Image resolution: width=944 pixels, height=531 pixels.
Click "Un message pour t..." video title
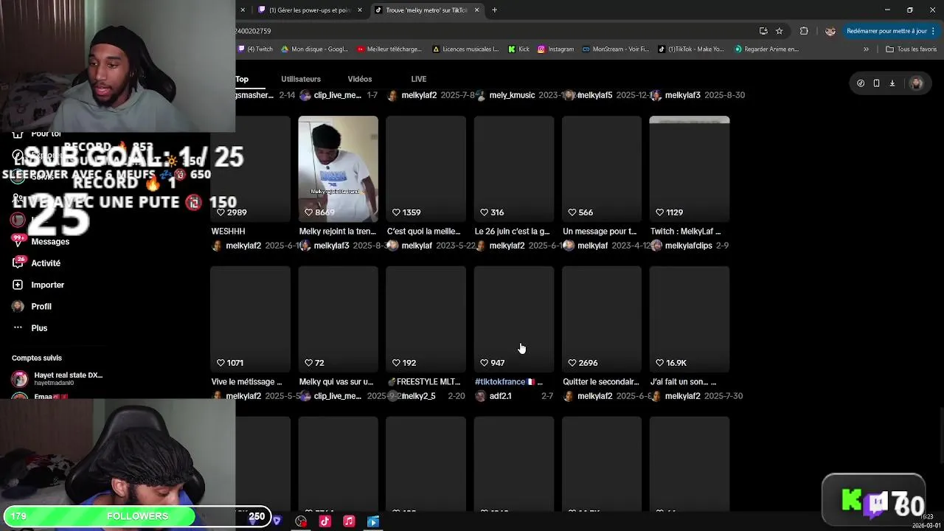point(600,232)
